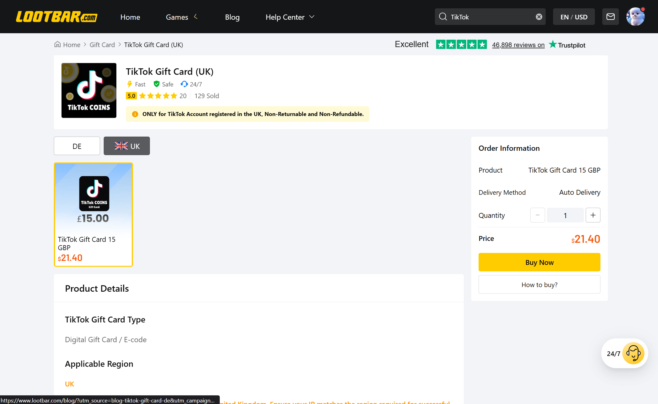Screen dimensions: 658x404
Task: Expand the Games menu arrow
Action: (x=196, y=17)
